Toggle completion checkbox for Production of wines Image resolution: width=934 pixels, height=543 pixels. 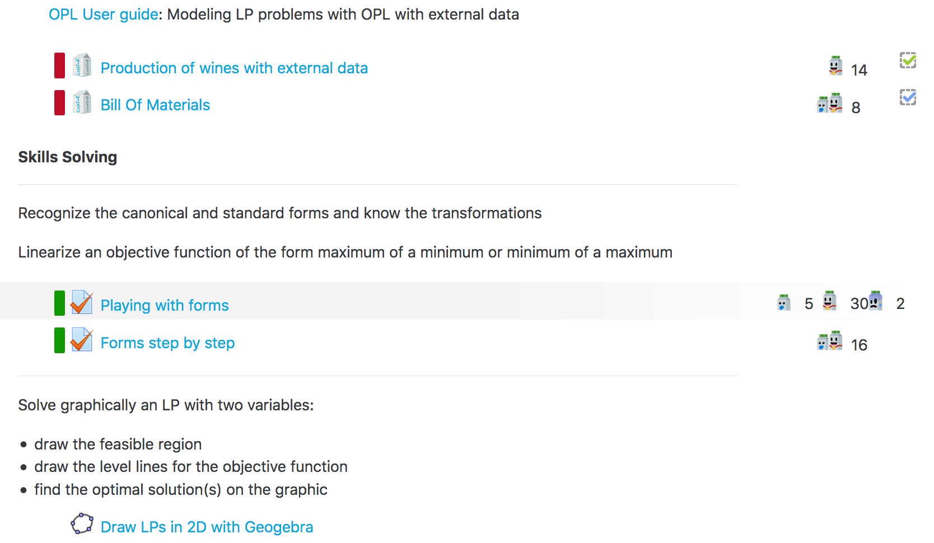(908, 60)
